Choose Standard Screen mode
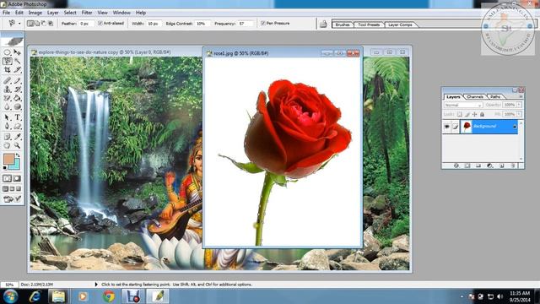The image size is (540, 304). [5, 189]
